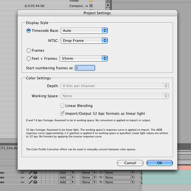Image resolution: width=191 pixels, height=191 pixels.
Task: Toggle effect 'f' switch on first layer row
Action: point(35,173)
